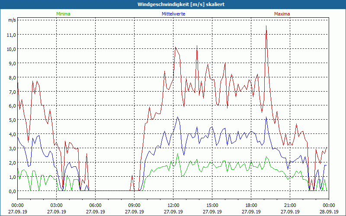
Task: Click the '8,0' y-axis value
Action: (x=13, y=78)
